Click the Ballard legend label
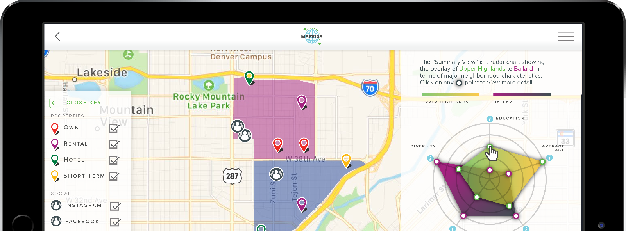This screenshot has height=231, width=626. (504, 102)
